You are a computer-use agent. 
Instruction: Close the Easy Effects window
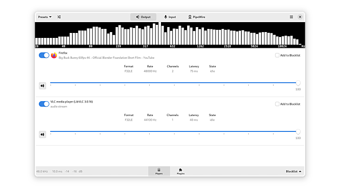pyautogui.click(x=300, y=17)
